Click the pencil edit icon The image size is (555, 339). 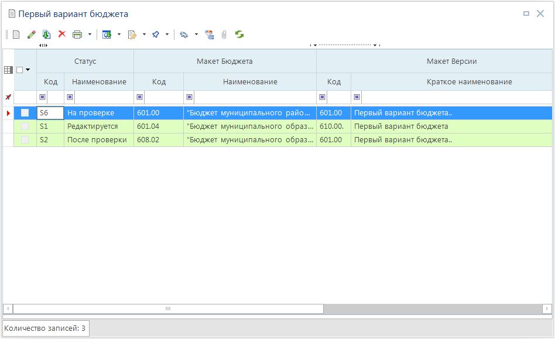point(32,35)
